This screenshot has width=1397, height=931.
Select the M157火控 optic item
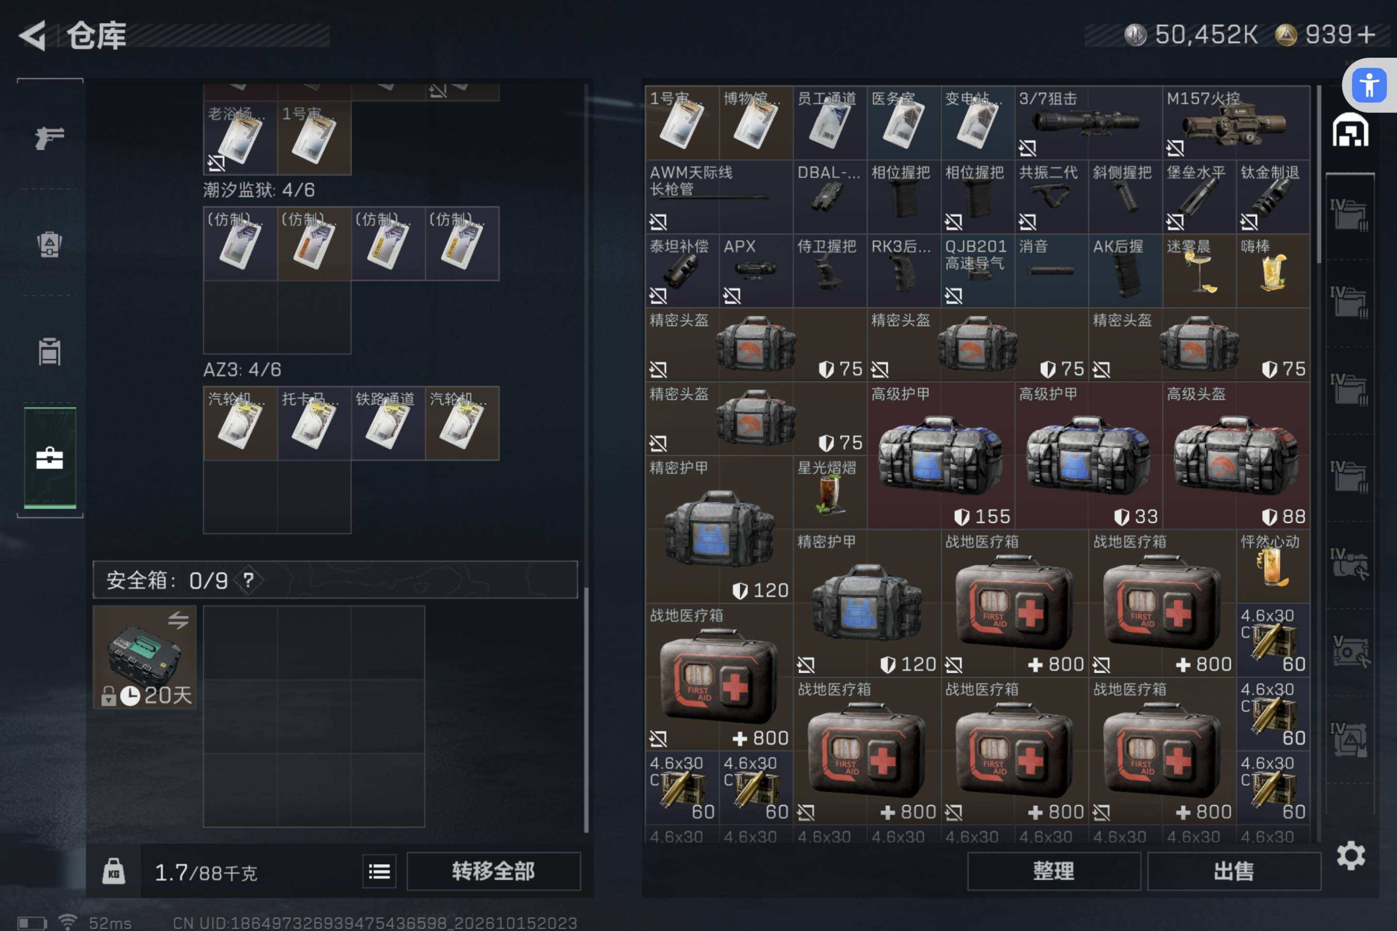click(x=1236, y=123)
